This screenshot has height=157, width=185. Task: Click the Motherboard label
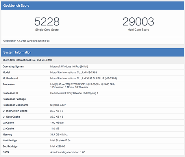(x=10, y=78)
